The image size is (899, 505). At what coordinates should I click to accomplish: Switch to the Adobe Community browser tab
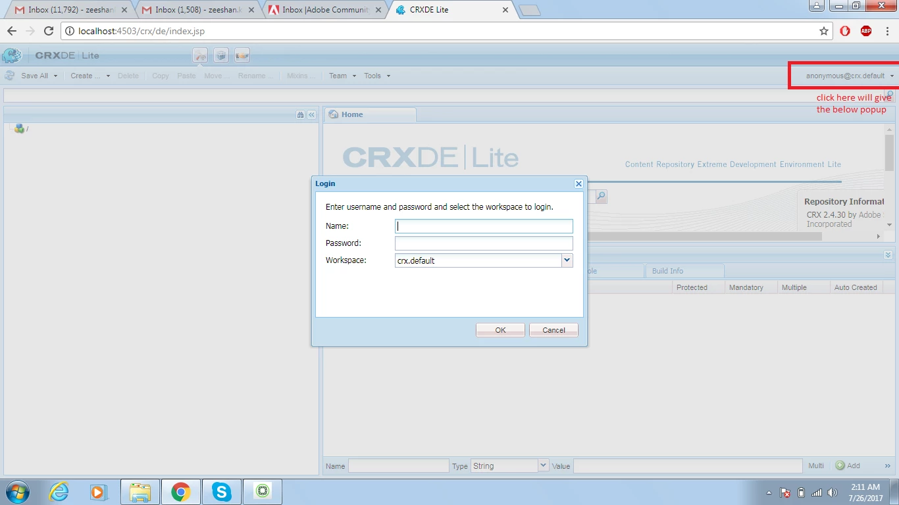pyautogui.click(x=324, y=10)
